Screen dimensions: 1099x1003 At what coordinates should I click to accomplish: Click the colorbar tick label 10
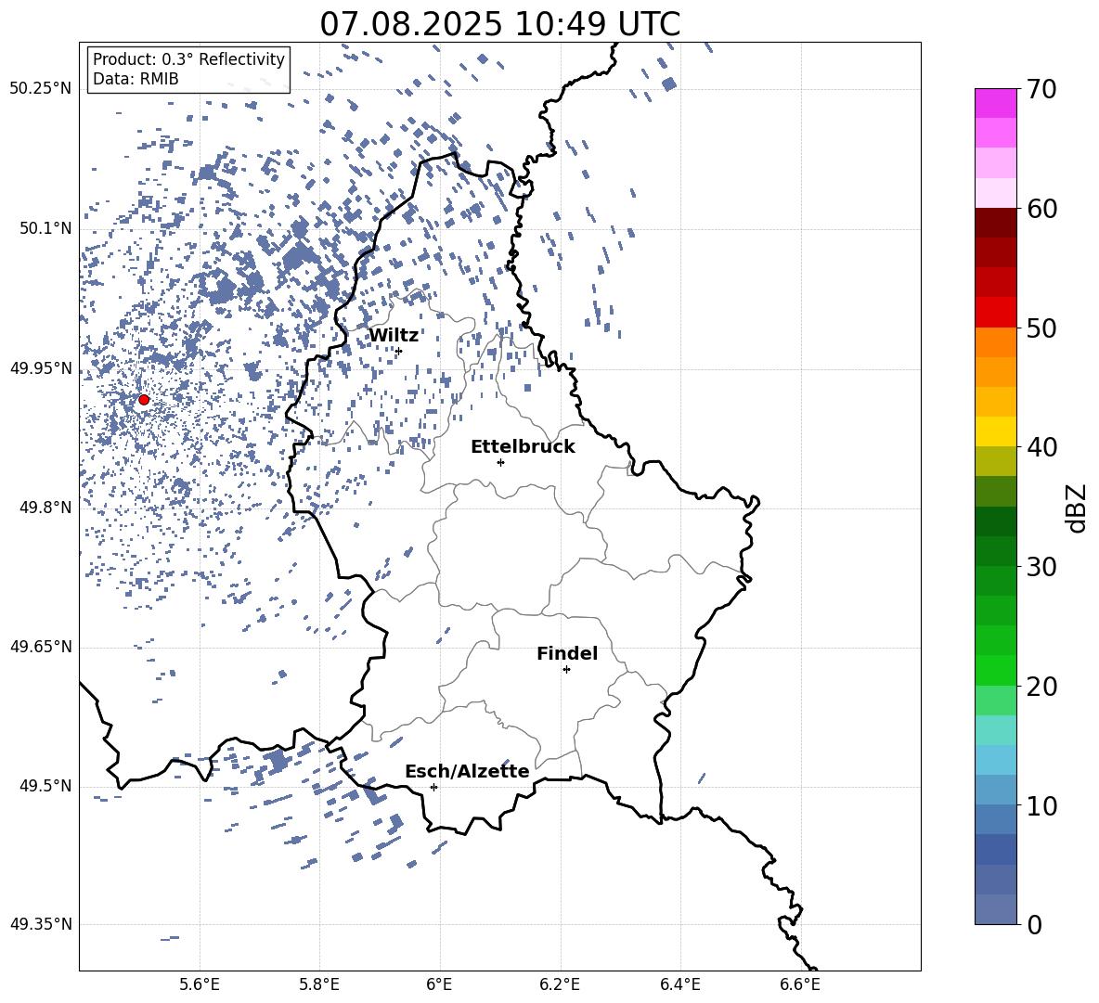(x=1041, y=805)
